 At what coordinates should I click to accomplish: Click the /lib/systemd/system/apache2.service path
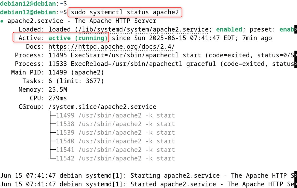tap(143, 29)
